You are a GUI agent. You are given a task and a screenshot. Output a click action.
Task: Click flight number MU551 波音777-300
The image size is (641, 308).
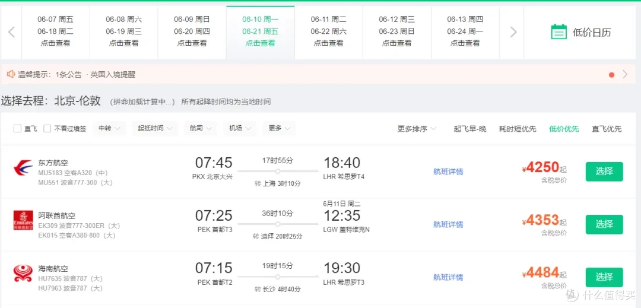(75, 183)
